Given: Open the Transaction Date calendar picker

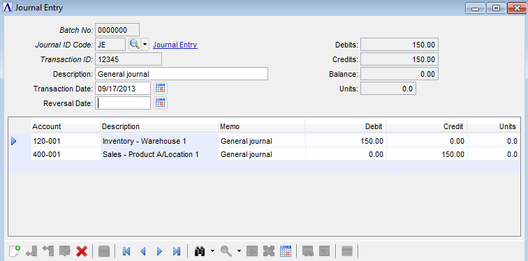Looking at the screenshot, I should (161, 89).
